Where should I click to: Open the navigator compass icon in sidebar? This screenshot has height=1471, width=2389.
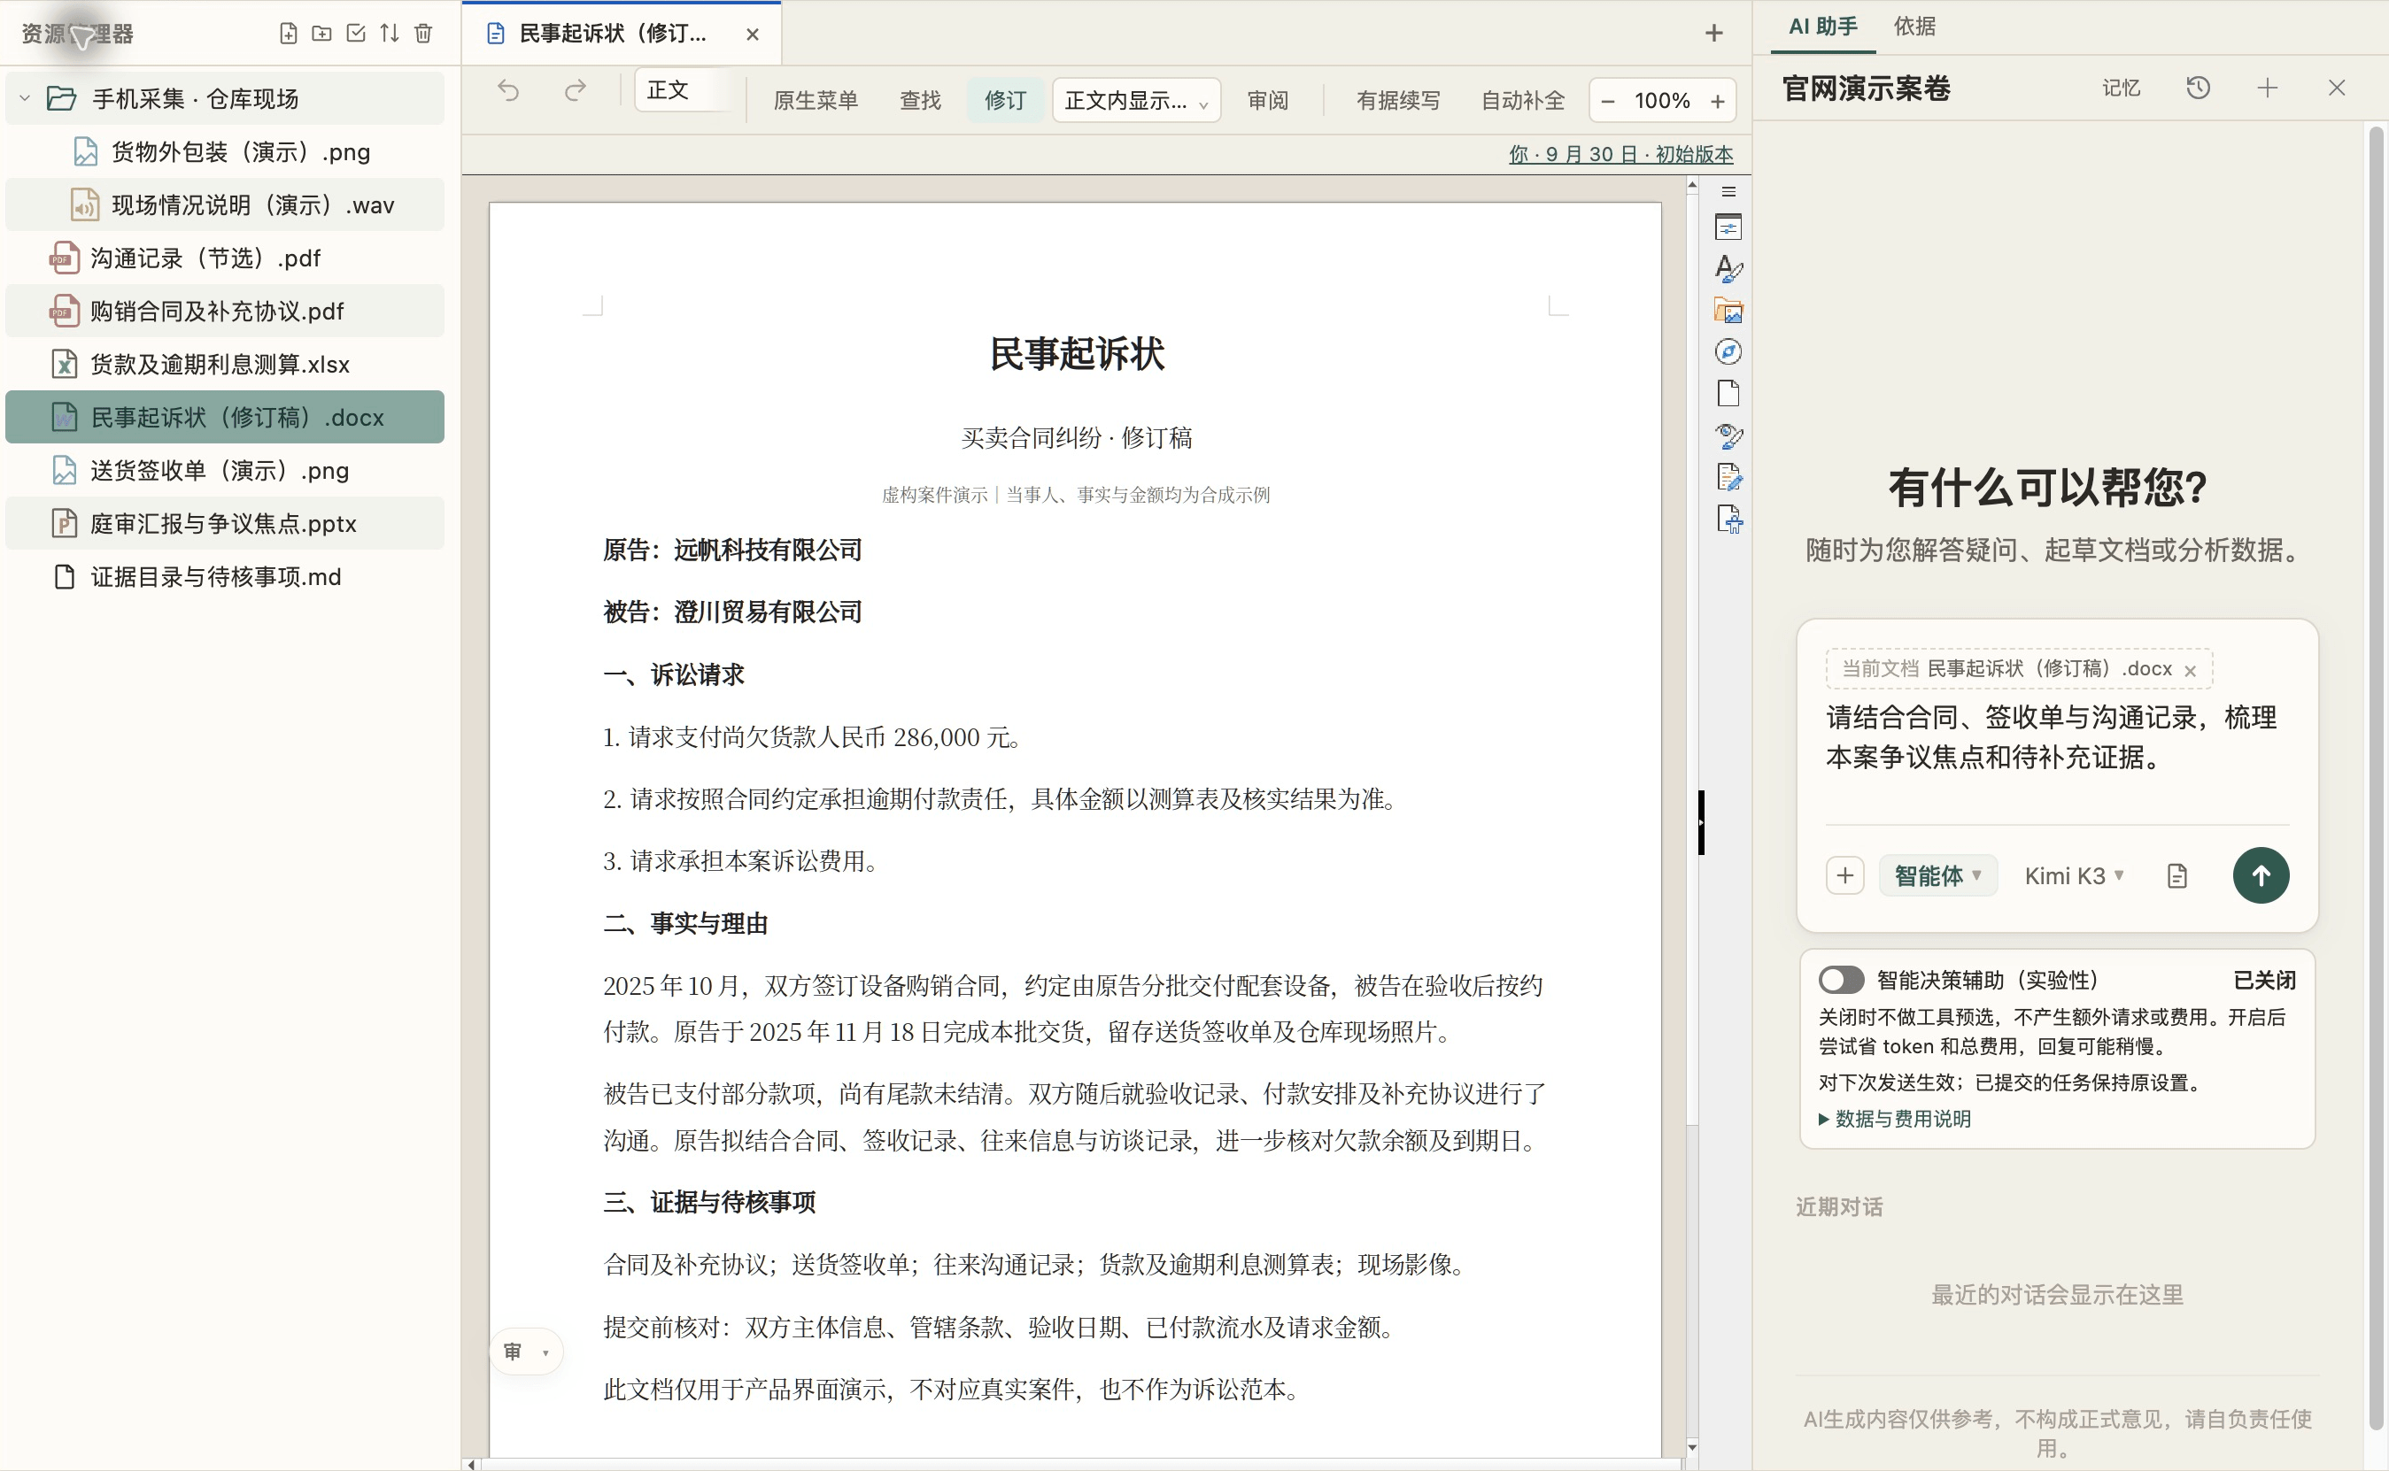1728,352
